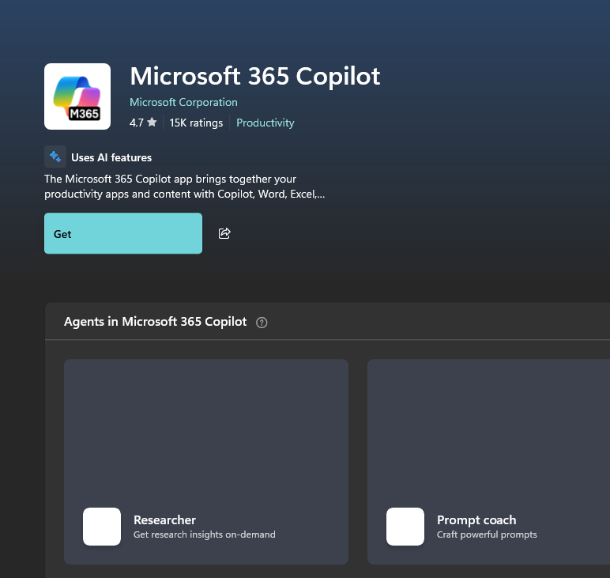Open the Researcher agent card
Screen dimensions: 610x578
(206, 462)
